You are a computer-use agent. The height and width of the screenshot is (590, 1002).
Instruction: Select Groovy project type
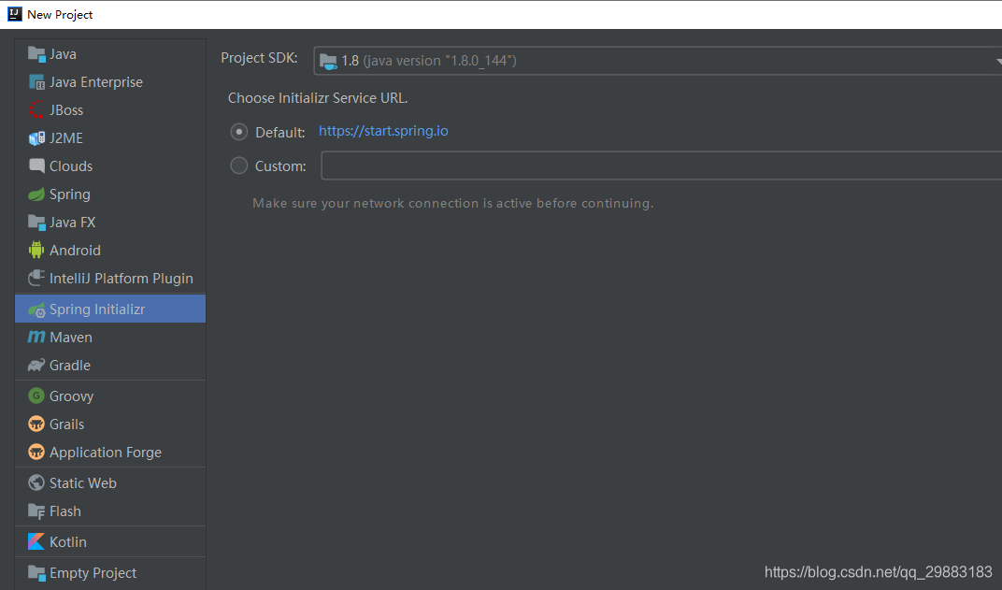click(110, 396)
